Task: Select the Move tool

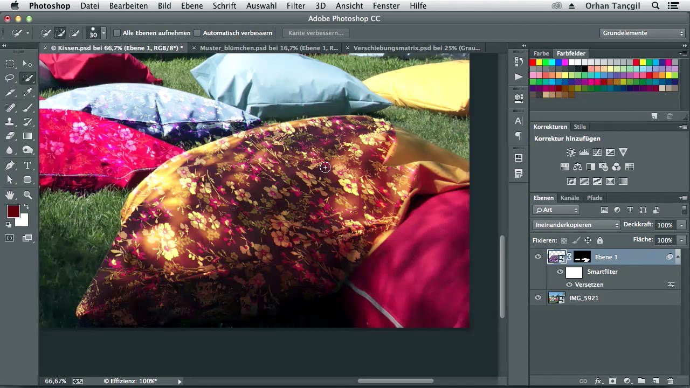Action: [x=28, y=64]
